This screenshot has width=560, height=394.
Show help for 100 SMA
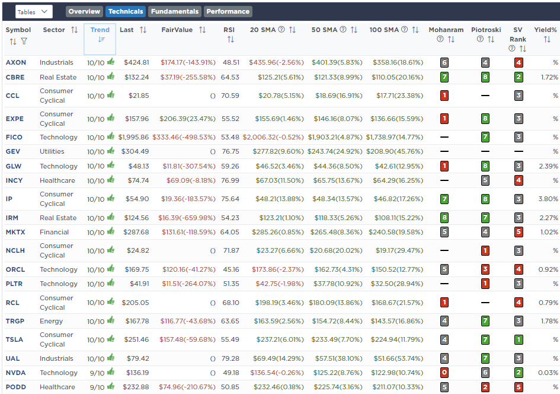click(x=404, y=29)
